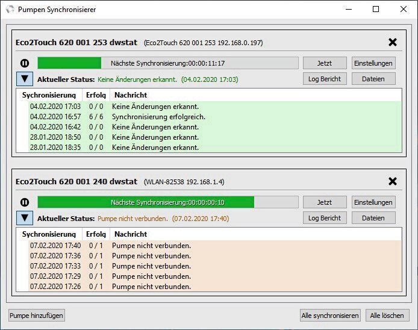Select row 07.02.2020 17:26
Viewport: 418px width, 330px height.
215,286
